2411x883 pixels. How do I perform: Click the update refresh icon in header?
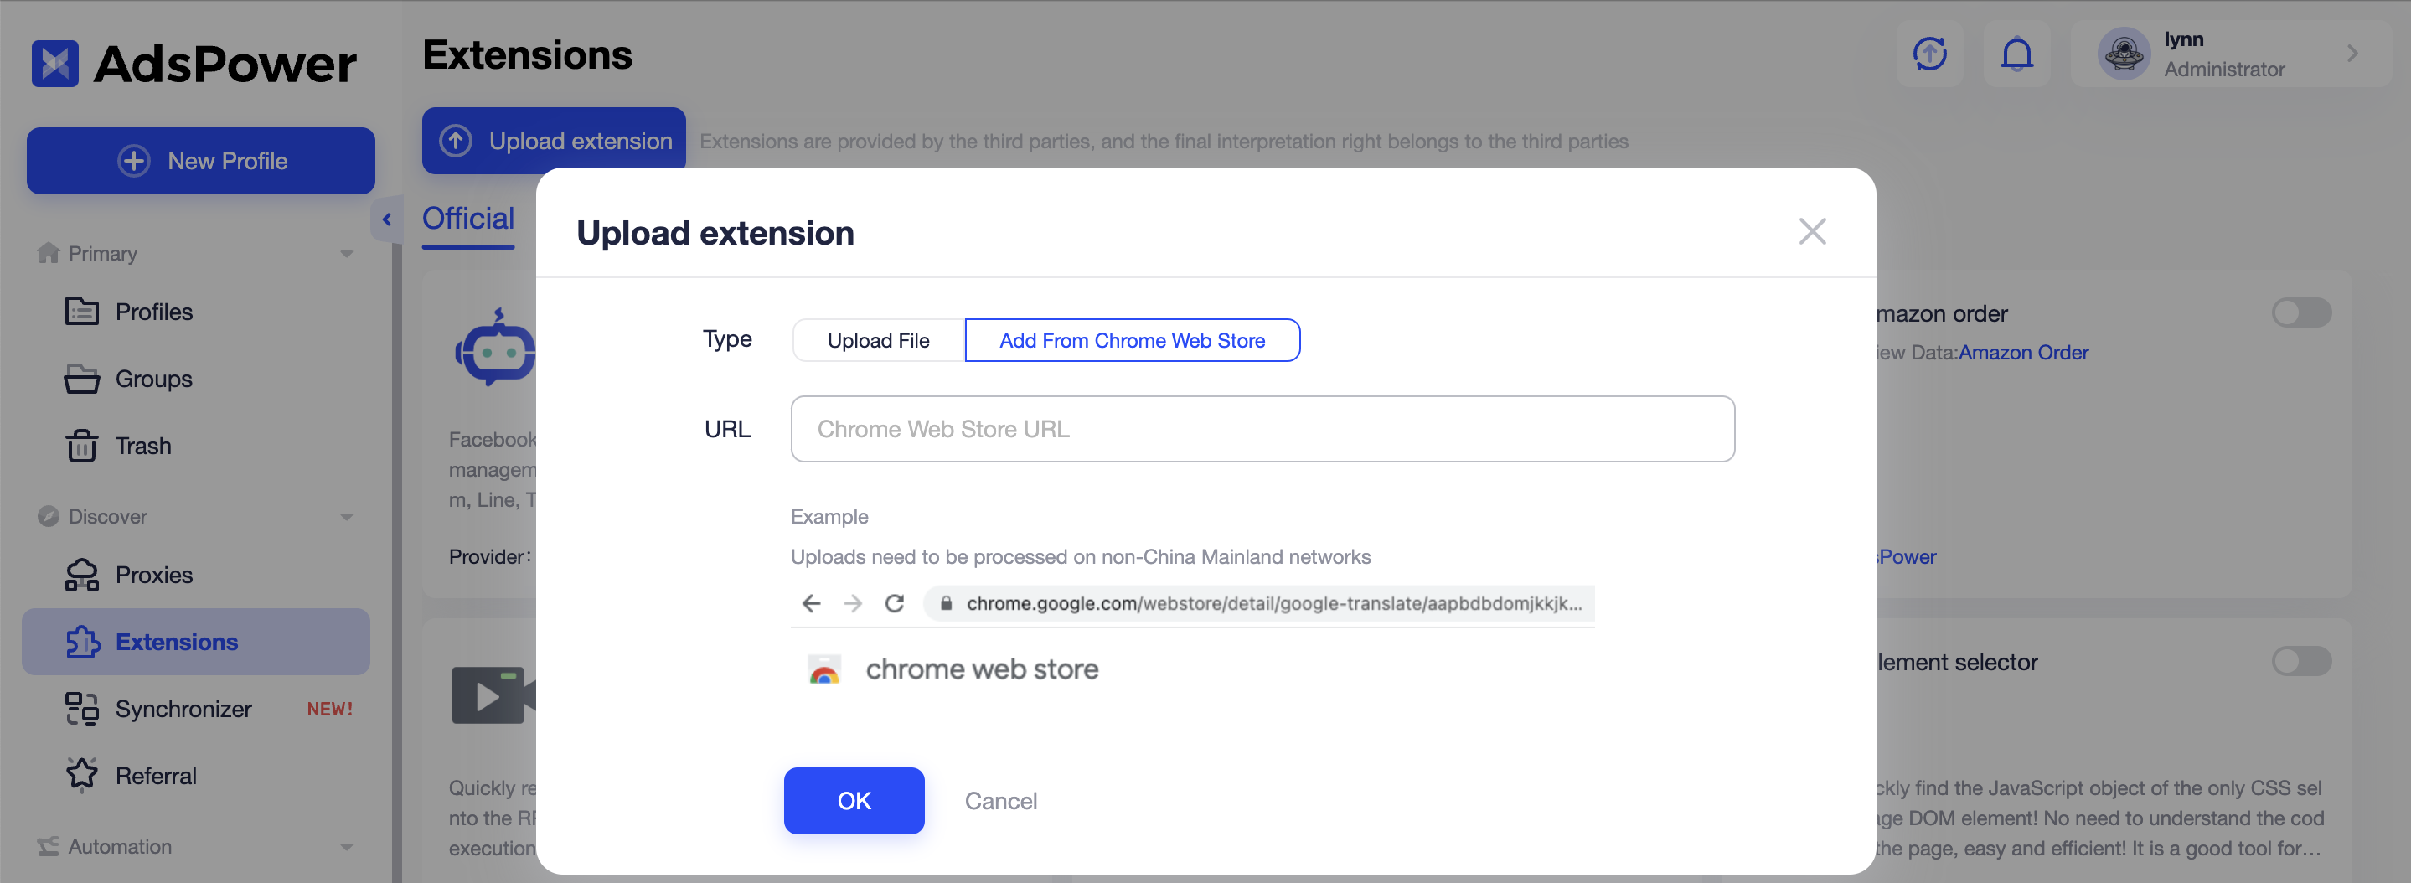(1929, 54)
